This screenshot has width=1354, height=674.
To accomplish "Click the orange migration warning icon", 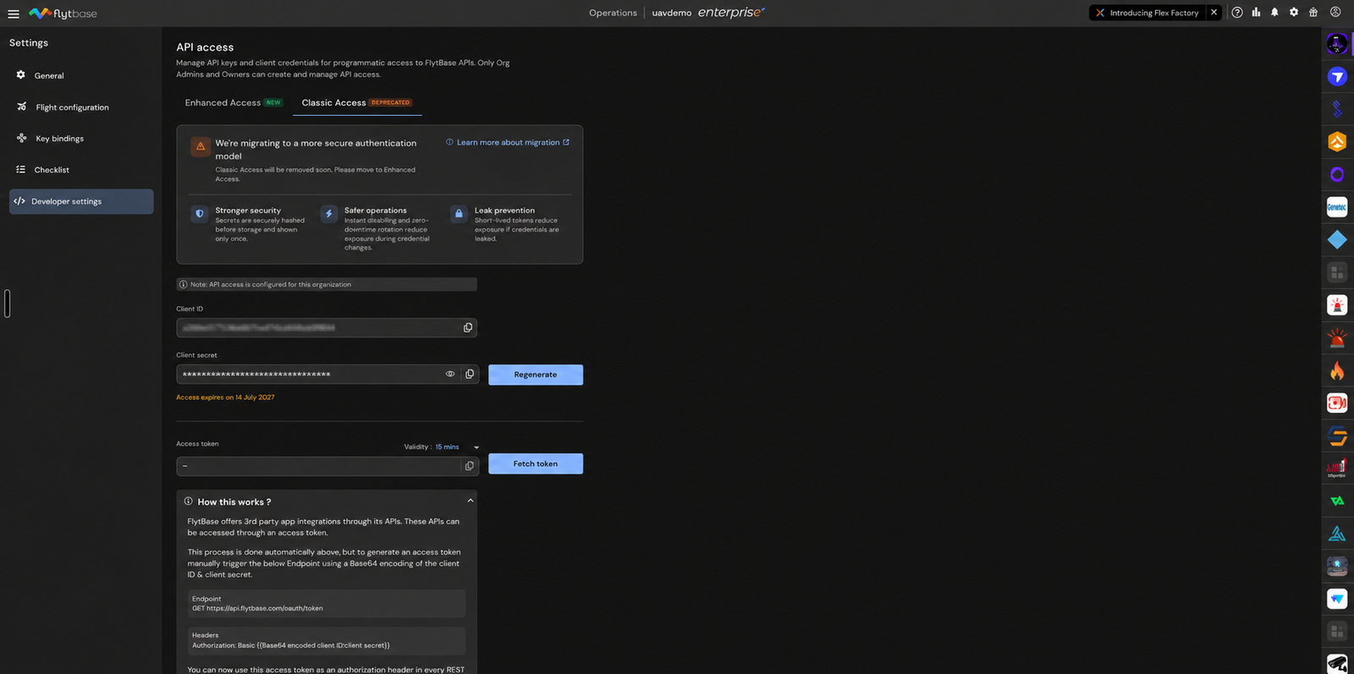I will click(x=201, y=146).
